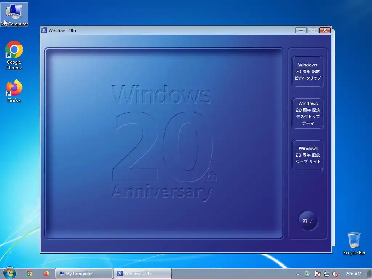Select the Recycle Bin desktop icon

click(x=354, y=244)
